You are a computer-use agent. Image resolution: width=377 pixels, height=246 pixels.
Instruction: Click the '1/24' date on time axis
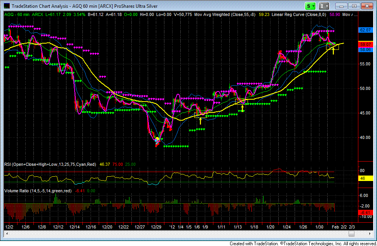(286, 227)
